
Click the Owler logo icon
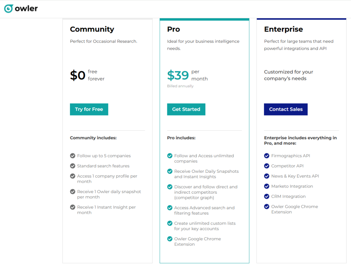(9, 9)
